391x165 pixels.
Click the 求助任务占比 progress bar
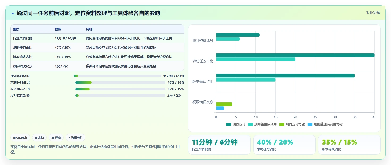coord(120,82)
